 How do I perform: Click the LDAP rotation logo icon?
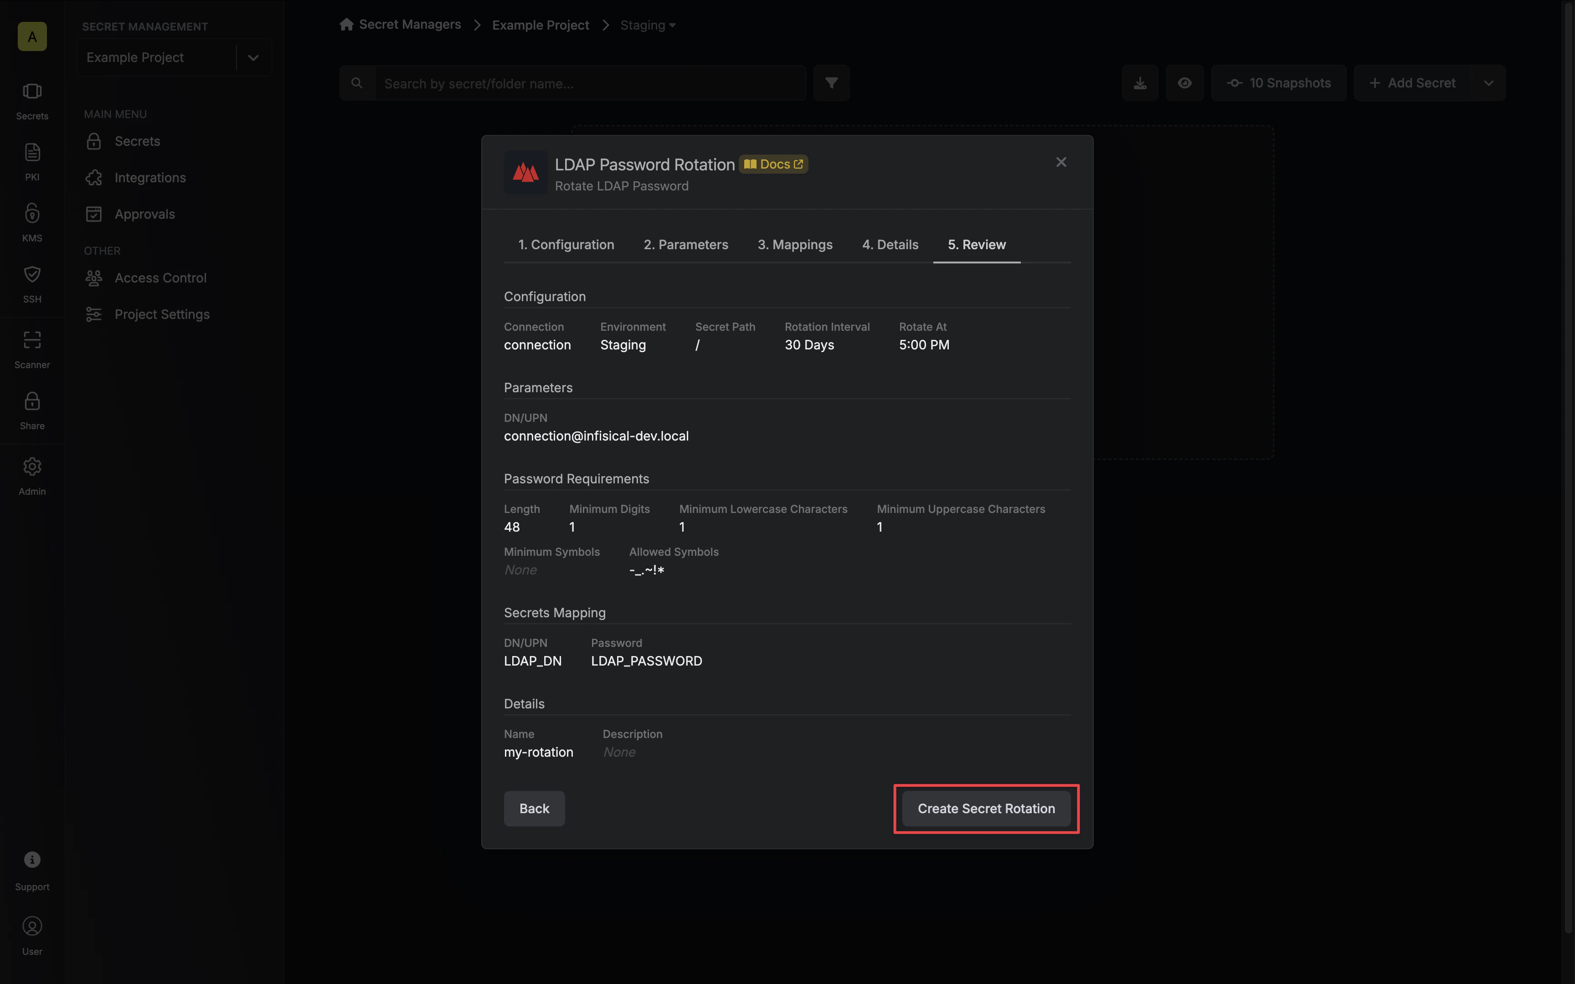[525, 173]
